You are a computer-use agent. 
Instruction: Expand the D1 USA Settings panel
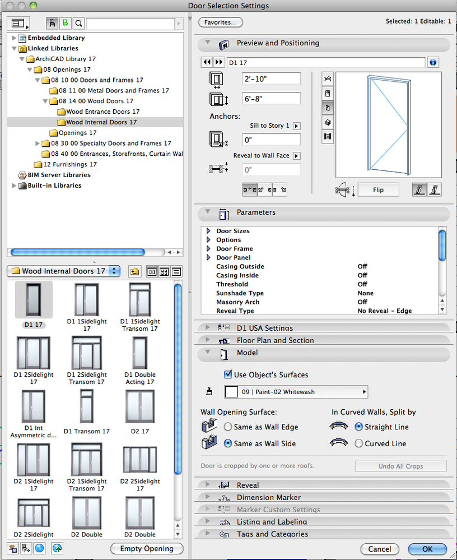pyautogui.click(x=208, y=327)
